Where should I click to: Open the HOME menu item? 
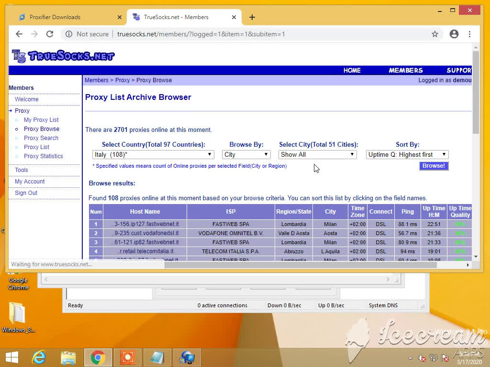[x=352, y=71]
